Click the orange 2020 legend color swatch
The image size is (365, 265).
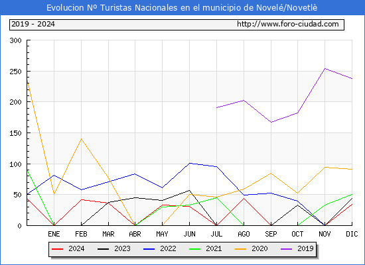240,249
